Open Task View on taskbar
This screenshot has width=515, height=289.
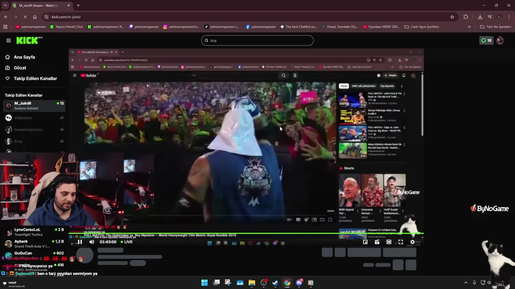pyautogui.click(x=216, y=283)
